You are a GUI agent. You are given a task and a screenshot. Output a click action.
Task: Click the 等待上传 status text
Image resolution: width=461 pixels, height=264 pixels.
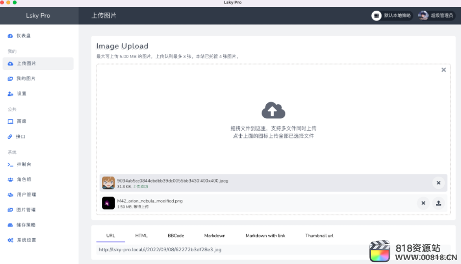click(141, 207)
